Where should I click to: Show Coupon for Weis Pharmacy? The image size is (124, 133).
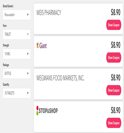[114, 25]
